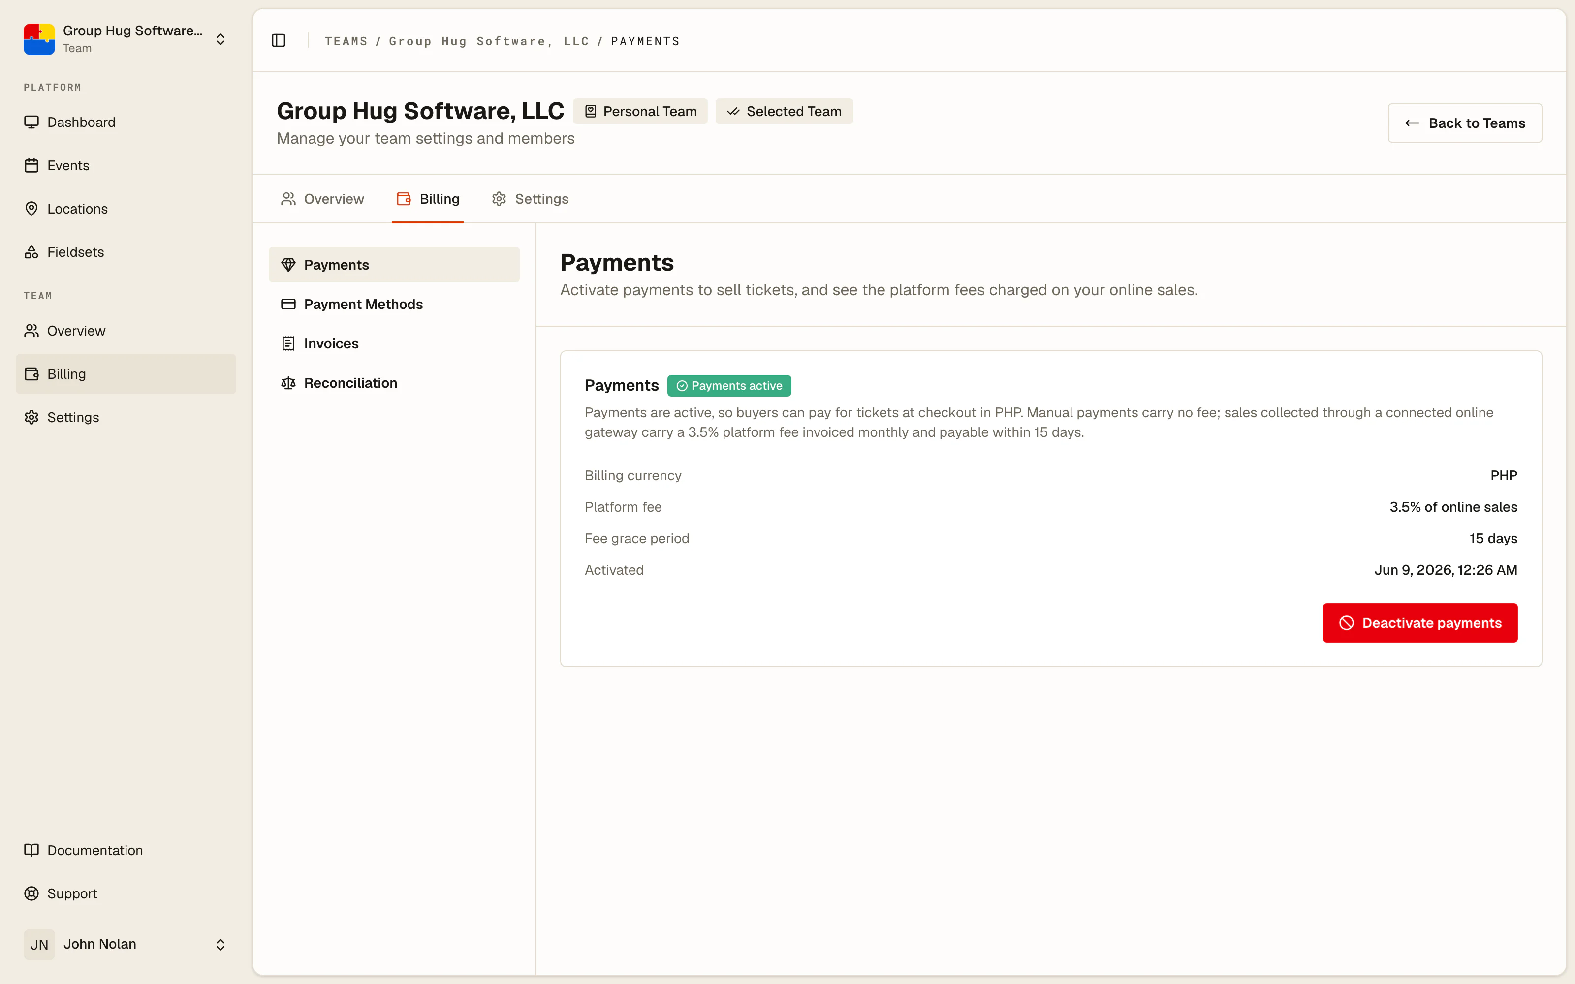Select Payment Methods in billing submenu
The width and height of the screenshot is (1575, 984).
(394, 304)
